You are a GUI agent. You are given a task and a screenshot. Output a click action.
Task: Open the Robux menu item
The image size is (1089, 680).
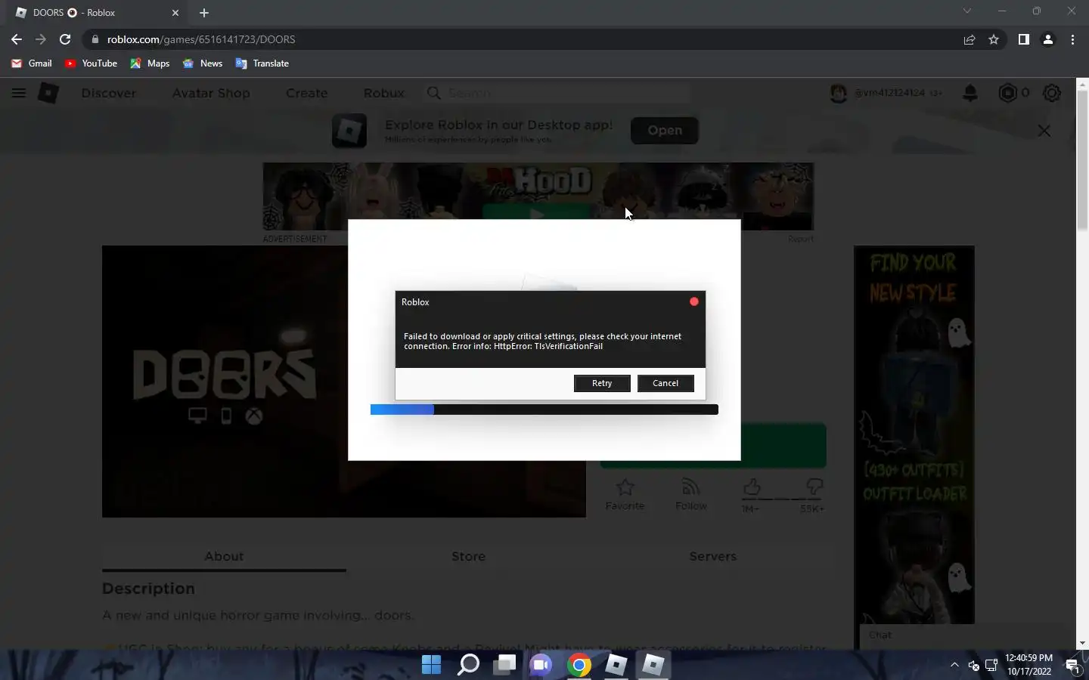pos(383,93)
